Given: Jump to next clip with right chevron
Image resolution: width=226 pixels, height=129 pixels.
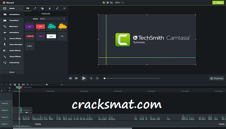Looking at the screenshot, I should tap(97, 78).
